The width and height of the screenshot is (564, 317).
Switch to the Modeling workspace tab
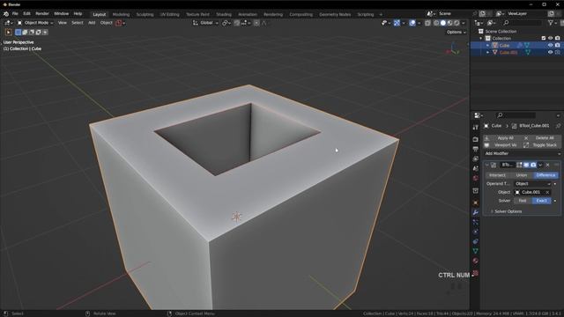point(121,14)
